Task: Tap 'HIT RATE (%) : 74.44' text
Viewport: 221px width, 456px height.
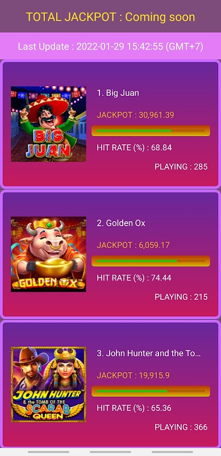Action: (x=134, y=278)
